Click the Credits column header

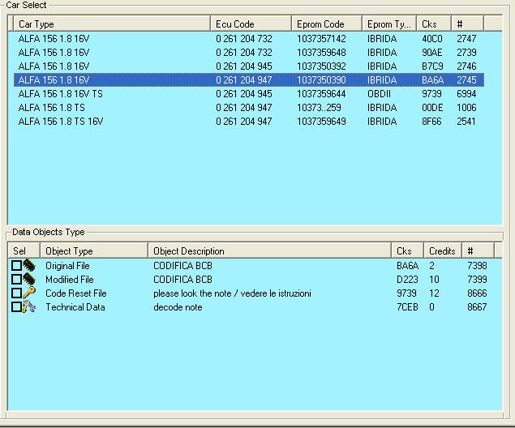pyautogui.click(x=442, y=251)
